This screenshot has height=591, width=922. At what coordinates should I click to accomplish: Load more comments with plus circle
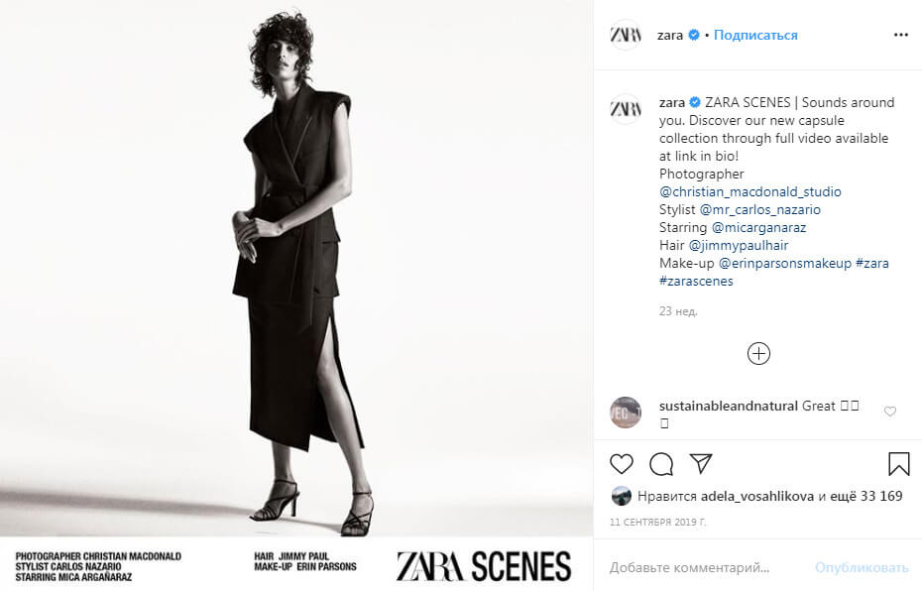pos(758,353)
